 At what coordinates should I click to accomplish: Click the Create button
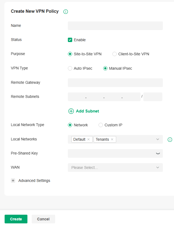pyautogui.click(x=16, y=219)
